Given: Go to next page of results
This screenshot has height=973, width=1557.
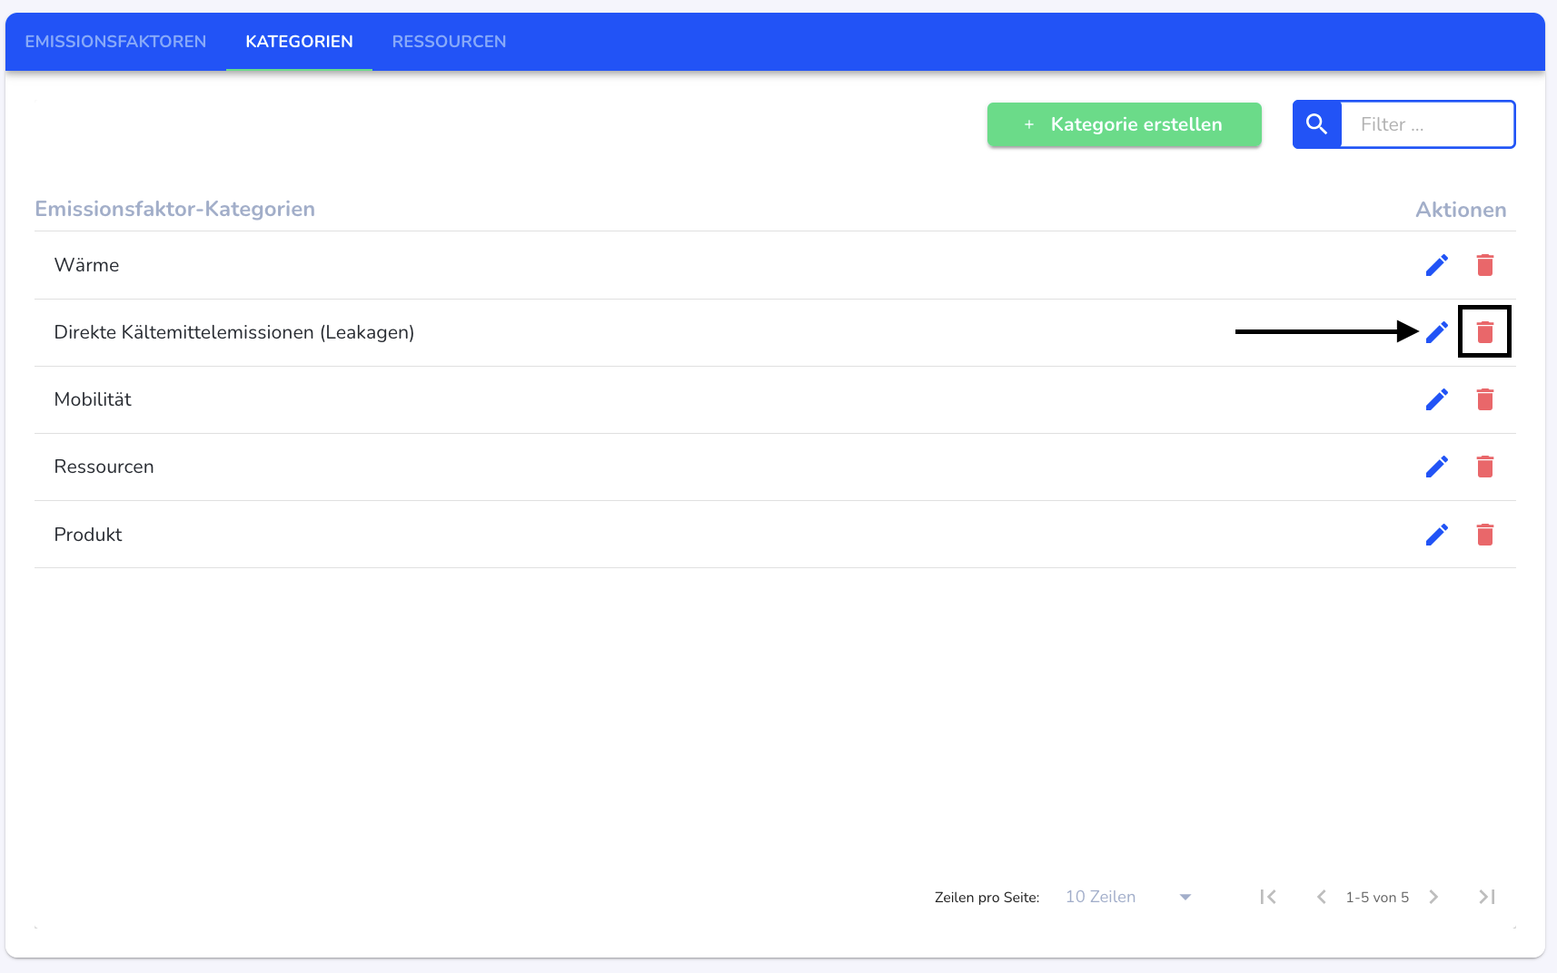Looking at the screenshot, I should 1433,897.
